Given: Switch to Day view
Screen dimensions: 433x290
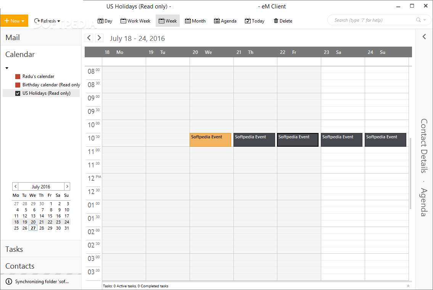Looking at the screenshot, I should tap(105, 21).
